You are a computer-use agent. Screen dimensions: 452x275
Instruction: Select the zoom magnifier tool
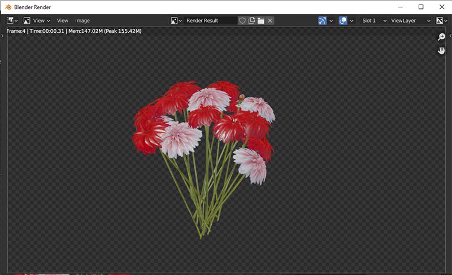442,37
